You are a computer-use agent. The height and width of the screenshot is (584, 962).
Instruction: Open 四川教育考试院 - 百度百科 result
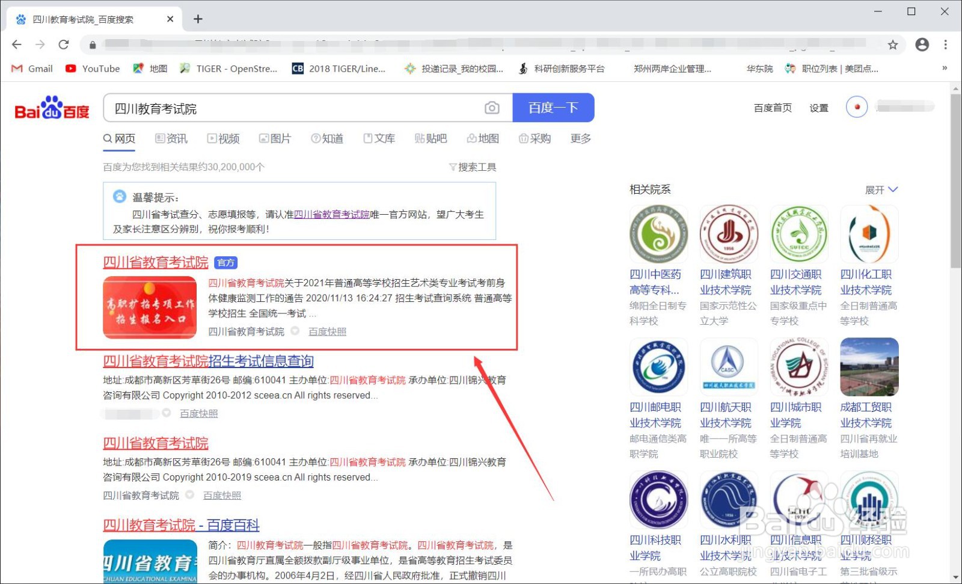(x=181, y=525)
